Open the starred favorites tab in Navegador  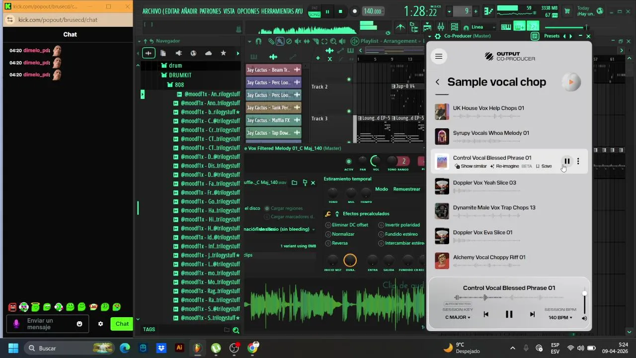click(223, 53)
